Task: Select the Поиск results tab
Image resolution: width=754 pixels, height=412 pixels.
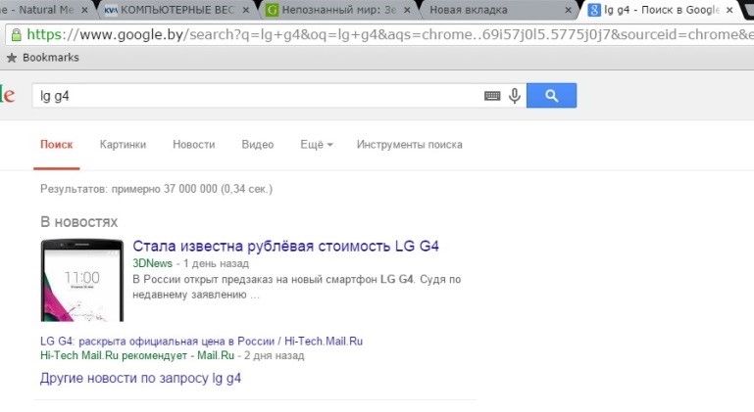Action: 56,145
